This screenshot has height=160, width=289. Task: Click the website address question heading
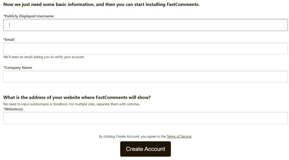[x=77, y=97]
